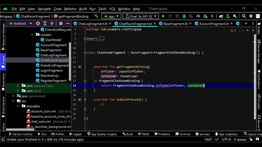
Task: Hide the project panel with minus icon
Action: coord(68,24)
